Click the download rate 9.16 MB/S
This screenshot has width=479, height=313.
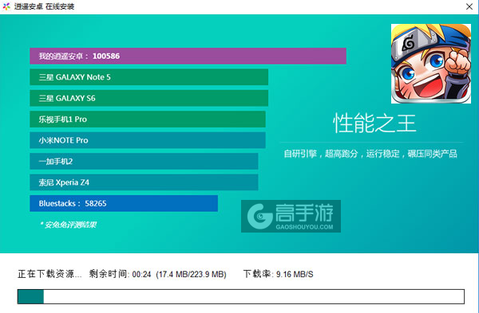click(295, 274)
